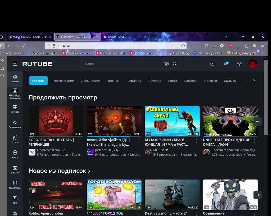271x216 pixels.
Task: Open roblox toy by mr_katt bookmark
Action: coord(208,53)
